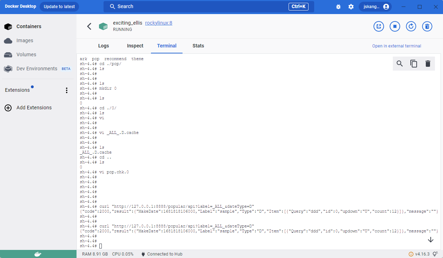Click the Images cloud icon
Viewport: 443px width, 258px height.
point(8,41)
